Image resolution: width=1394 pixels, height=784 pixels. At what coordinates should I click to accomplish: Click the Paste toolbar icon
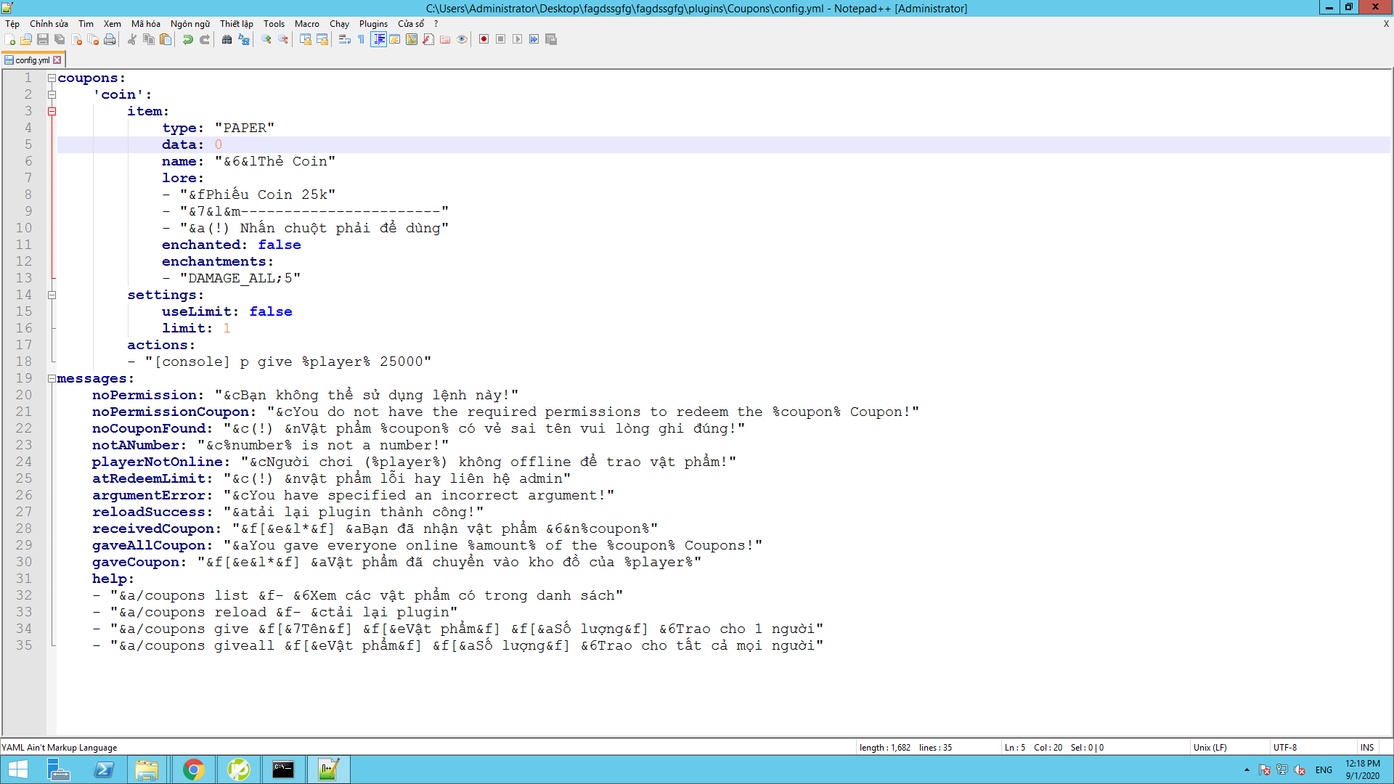click(x=166, y=39)
